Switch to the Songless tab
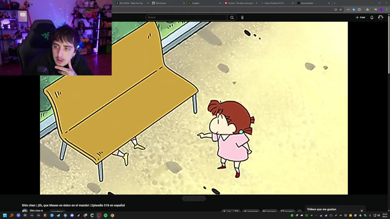390x219 pixels. (x=205, y=3)
